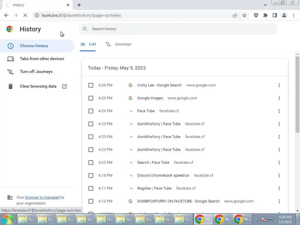Screen dimensions: 300x225
Task: View site information icon in address bar
Action: pyautogui.click(x=37, y=15)
